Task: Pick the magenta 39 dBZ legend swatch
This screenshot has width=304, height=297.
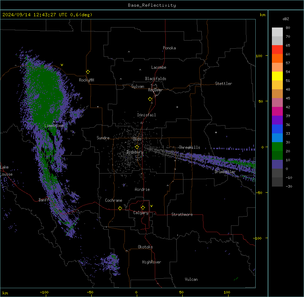Action: click(277, 111)
